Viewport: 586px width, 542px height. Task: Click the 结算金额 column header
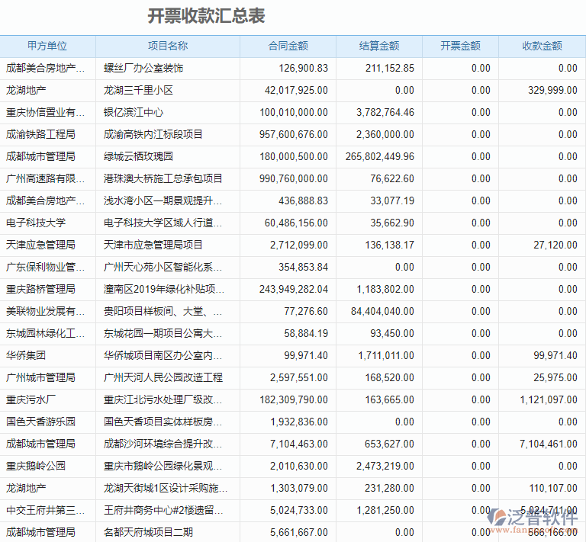coord(378,46)
